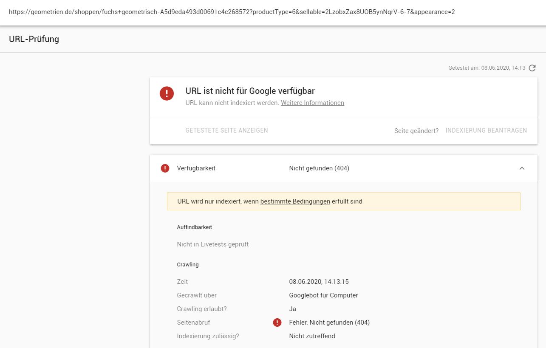Click the URL-Prüfung page heading

[34, 39]
